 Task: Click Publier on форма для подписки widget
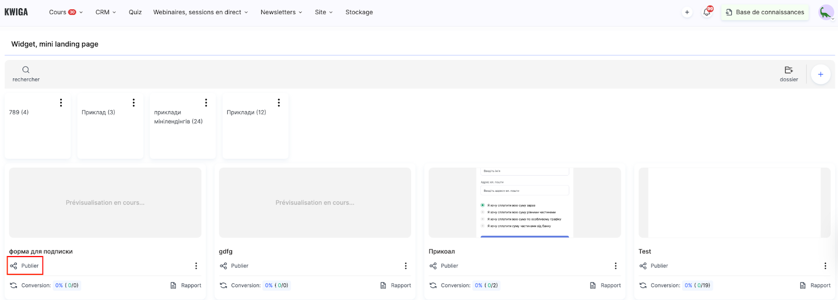[25, 266]
